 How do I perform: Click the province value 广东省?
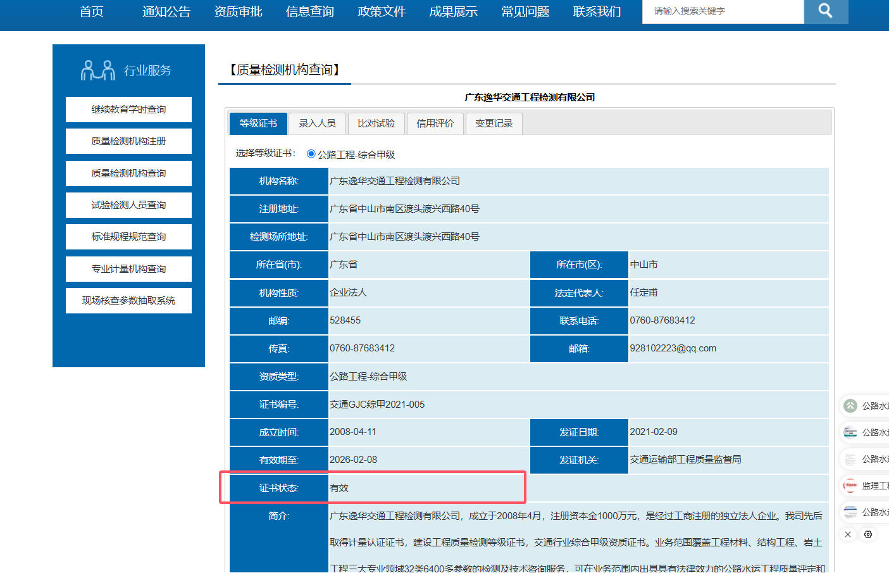pyautogui.click(x=344, y=265)
